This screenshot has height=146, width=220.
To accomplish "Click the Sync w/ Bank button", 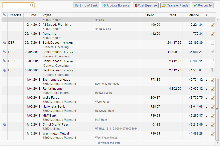I will pos(86,5).
